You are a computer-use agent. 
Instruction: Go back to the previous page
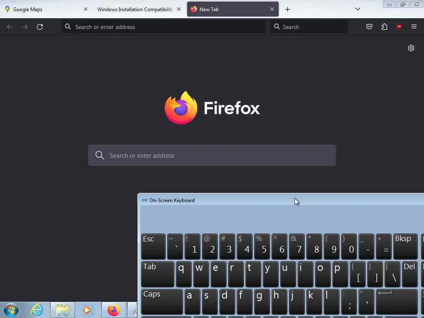tap(10, 27)
